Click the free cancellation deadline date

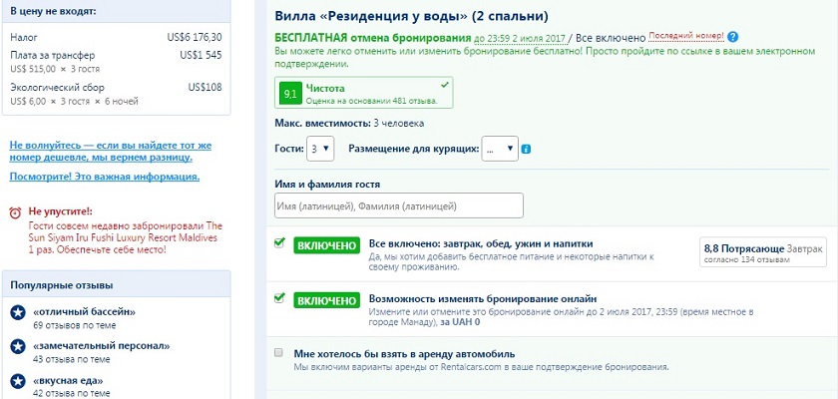(508, 37)
